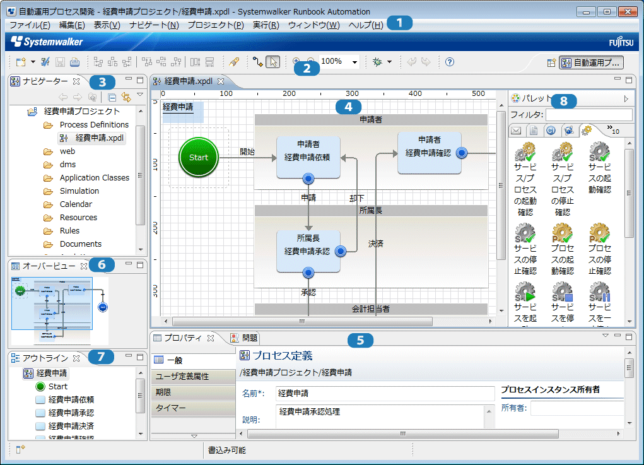
Task: Select the 申請者 経費申請依頼 activity node
Action: pos(308,157)
